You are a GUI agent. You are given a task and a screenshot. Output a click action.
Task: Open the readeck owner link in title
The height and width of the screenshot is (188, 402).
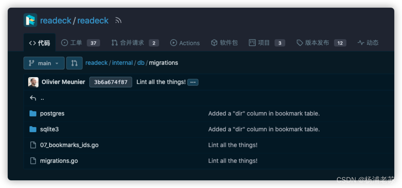[56, 20]
